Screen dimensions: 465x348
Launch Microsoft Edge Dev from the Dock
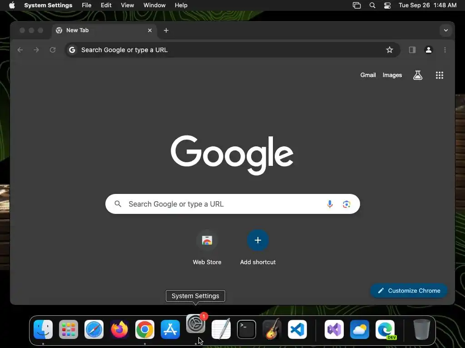[385, 329]
